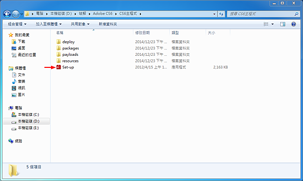
Task: Open the 組合管理 menu
Action: click(x=17, y=24)
